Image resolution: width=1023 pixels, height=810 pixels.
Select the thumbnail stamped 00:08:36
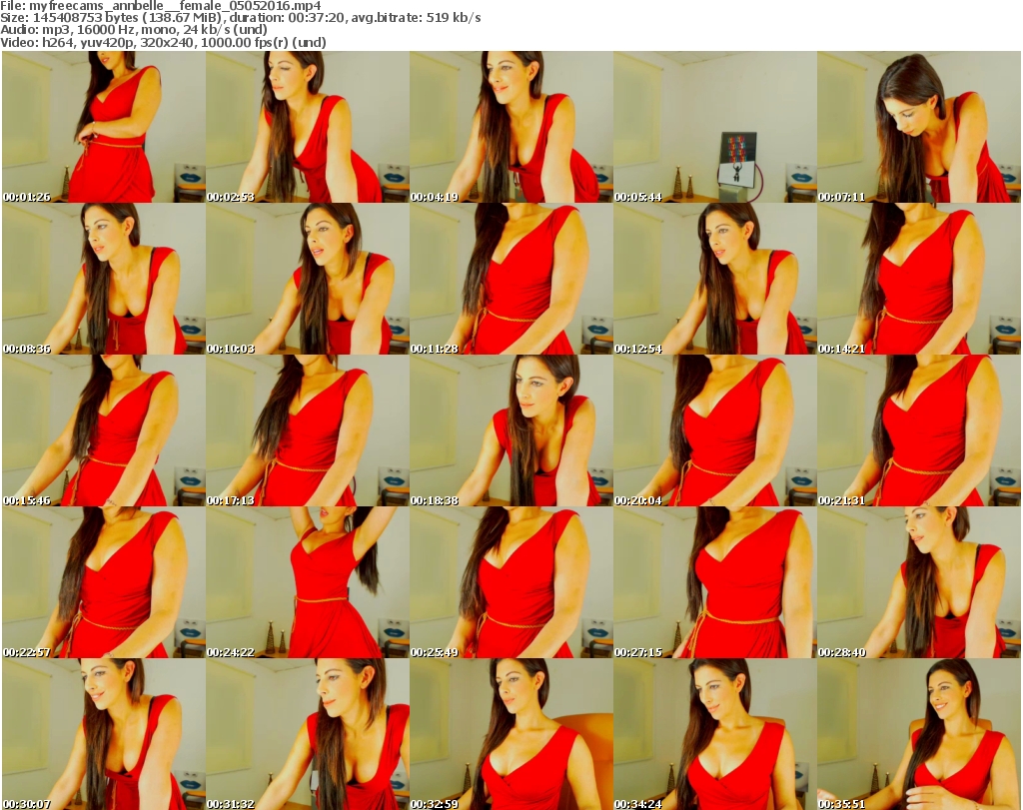pyautogui.click(x=104, y=279)
